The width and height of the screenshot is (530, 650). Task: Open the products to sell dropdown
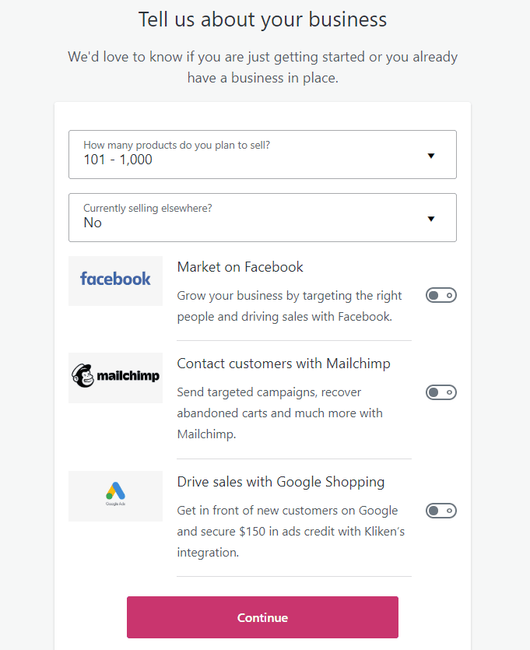(x=262, y=155)
